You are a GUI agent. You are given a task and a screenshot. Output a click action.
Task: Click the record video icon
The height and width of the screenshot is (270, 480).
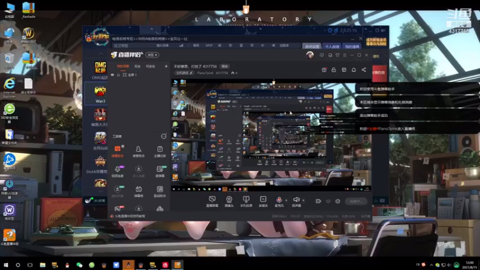[x=318, y=201]
